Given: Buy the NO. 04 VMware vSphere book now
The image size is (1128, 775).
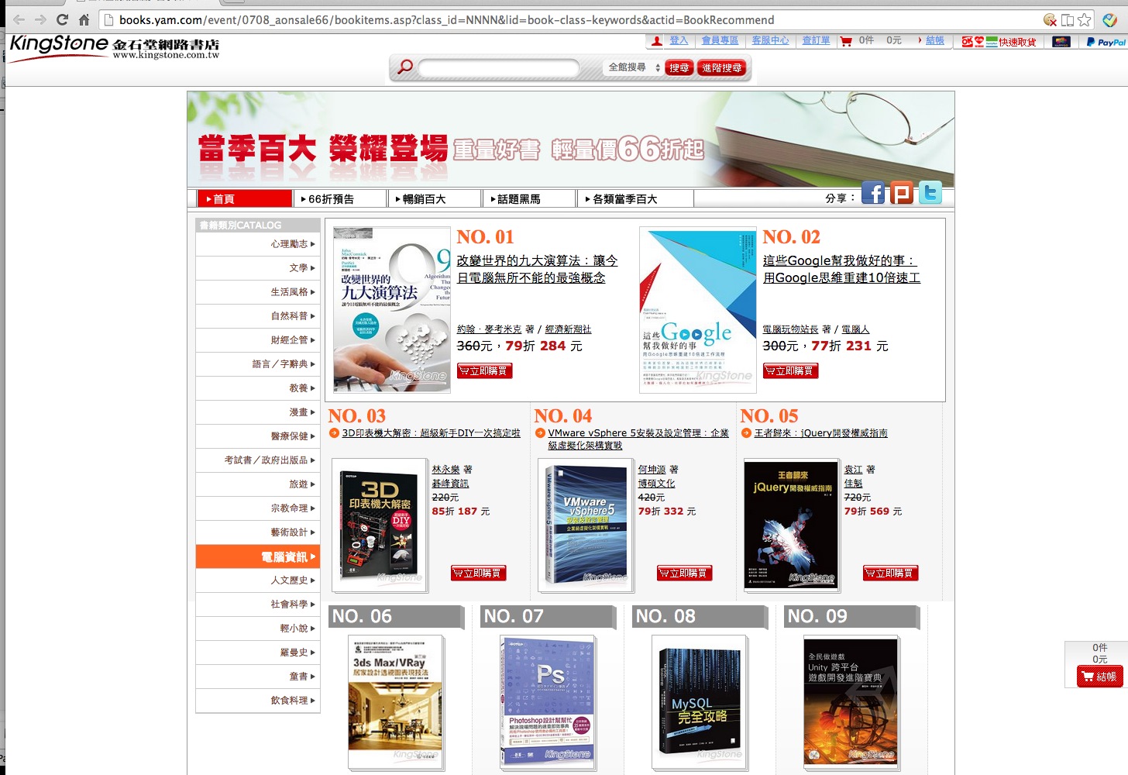Looking at the screenshot, I should pos(685,573).
